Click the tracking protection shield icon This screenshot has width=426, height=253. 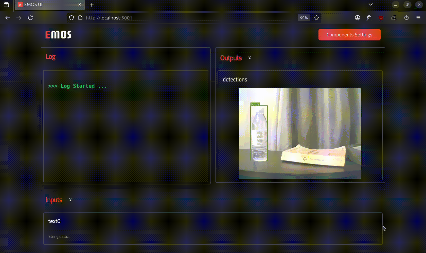pyautogui.click(x=71, y=18)
